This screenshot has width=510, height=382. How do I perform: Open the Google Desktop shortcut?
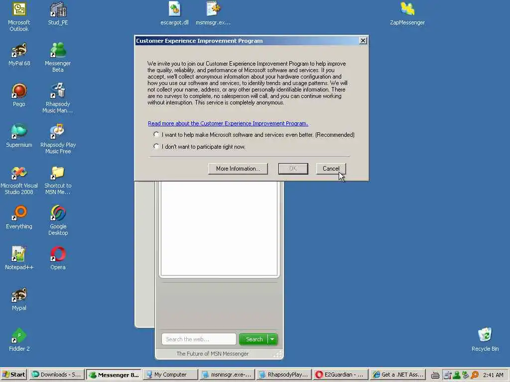[x=58, y=221]
